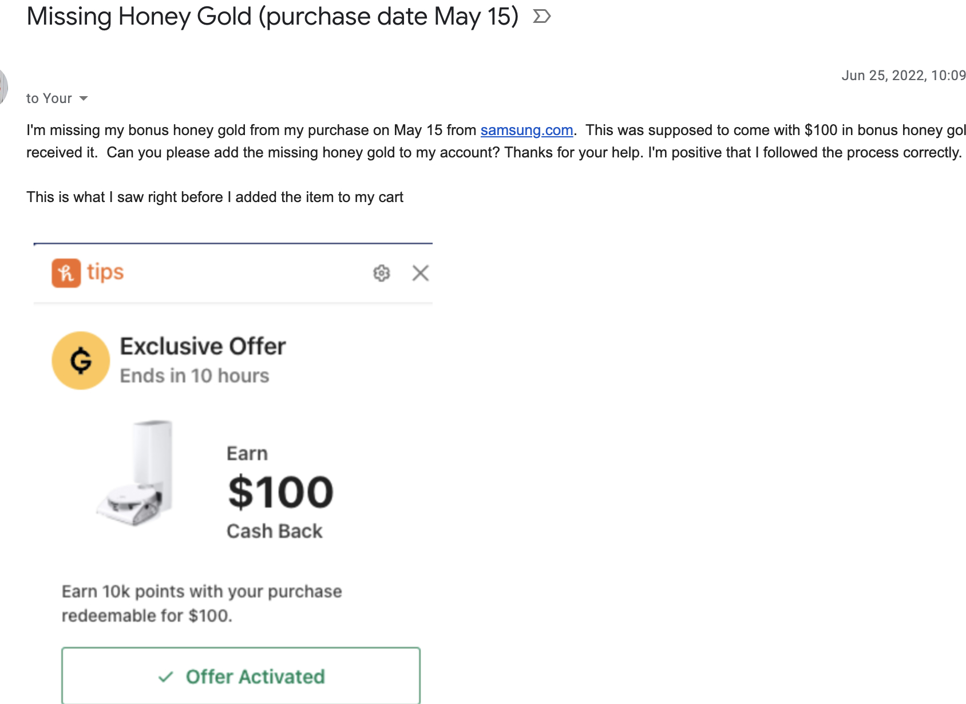Expand recipient details arrow beside "to Your"
966x704 pixels.
pyautogui.click(x=84, y=98)
